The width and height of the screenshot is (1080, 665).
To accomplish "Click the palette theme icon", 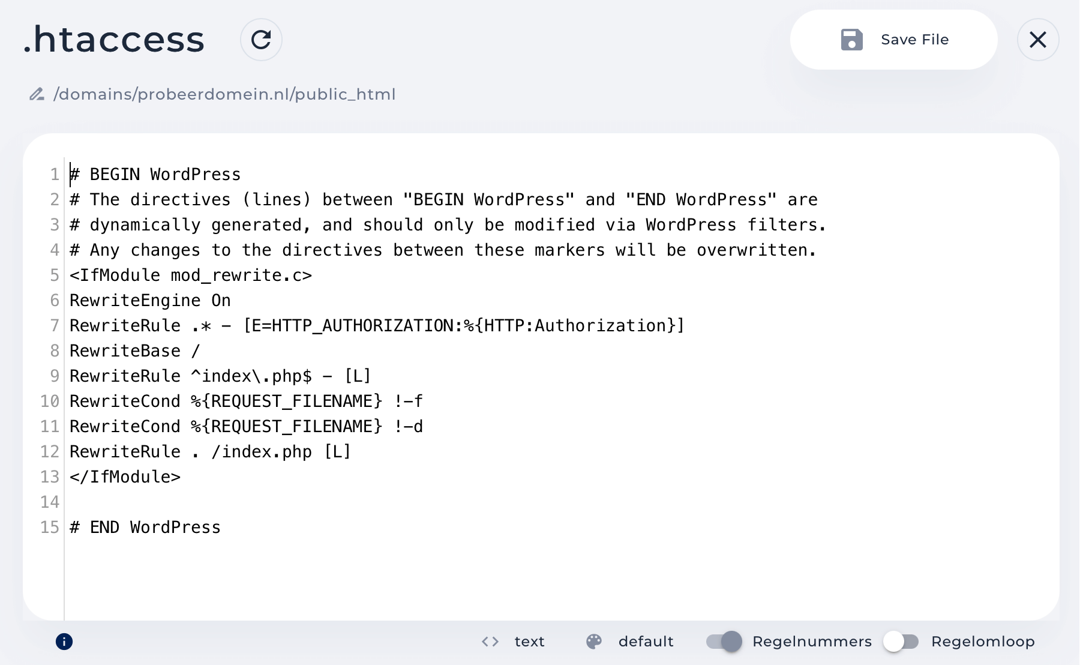I will click(594, 642).
